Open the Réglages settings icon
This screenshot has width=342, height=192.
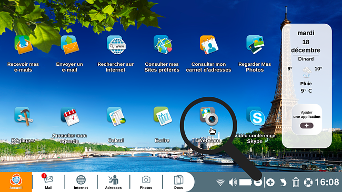pos(23,116)
